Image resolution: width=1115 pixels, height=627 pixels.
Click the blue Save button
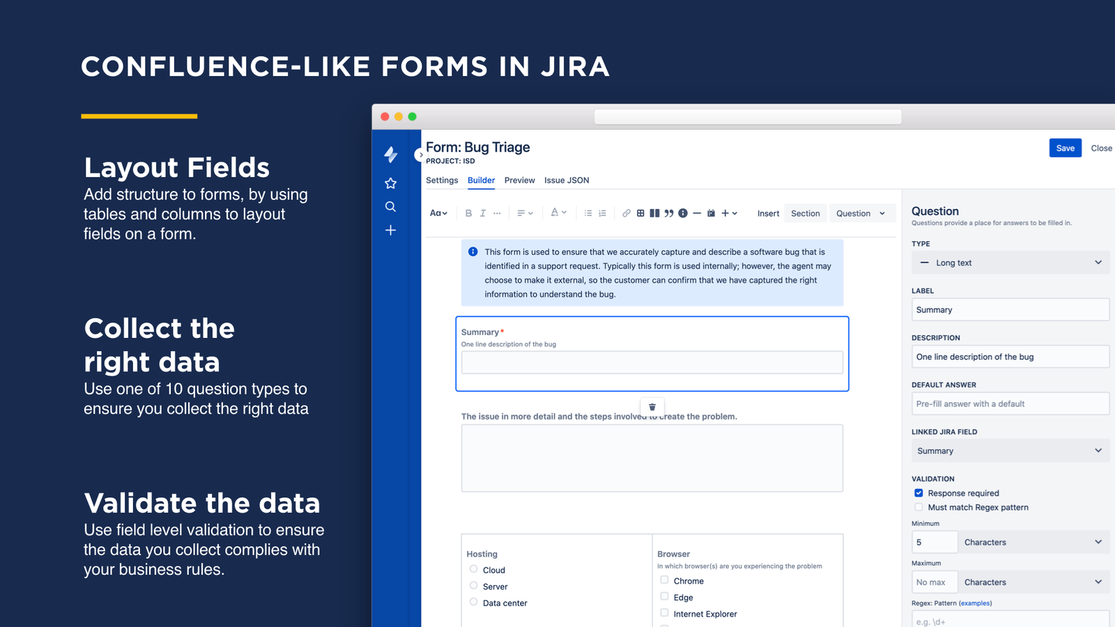[1065, 148]
